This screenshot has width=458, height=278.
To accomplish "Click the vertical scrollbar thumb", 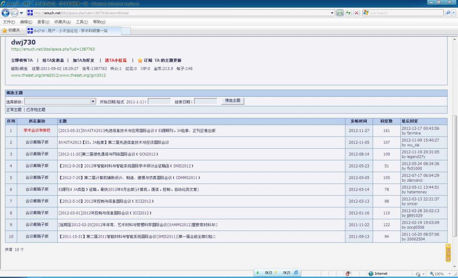I will click(454, 176).
